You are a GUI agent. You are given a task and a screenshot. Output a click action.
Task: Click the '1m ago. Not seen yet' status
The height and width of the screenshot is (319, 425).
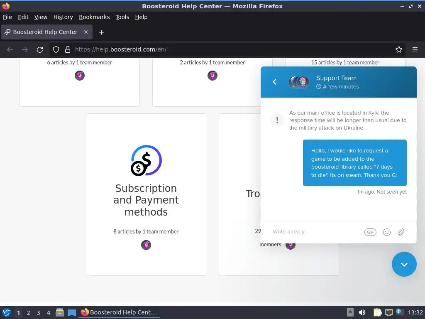[x=382, y=192]
